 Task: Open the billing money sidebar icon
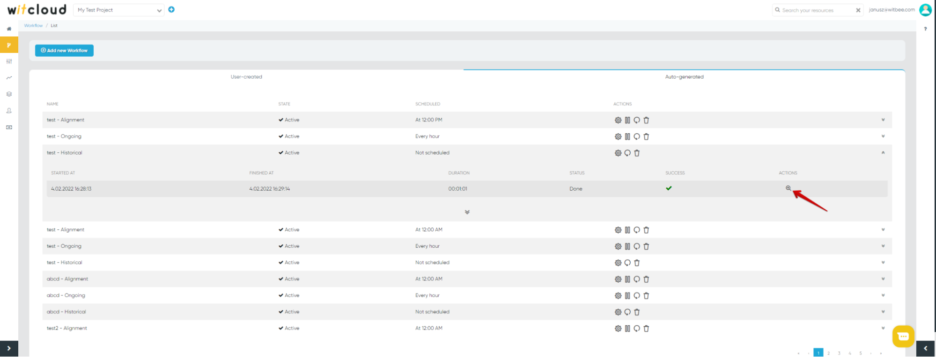tap(9, 127)
